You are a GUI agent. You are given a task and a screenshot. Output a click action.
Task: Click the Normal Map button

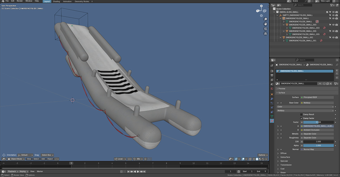click(x=317, y=149)
